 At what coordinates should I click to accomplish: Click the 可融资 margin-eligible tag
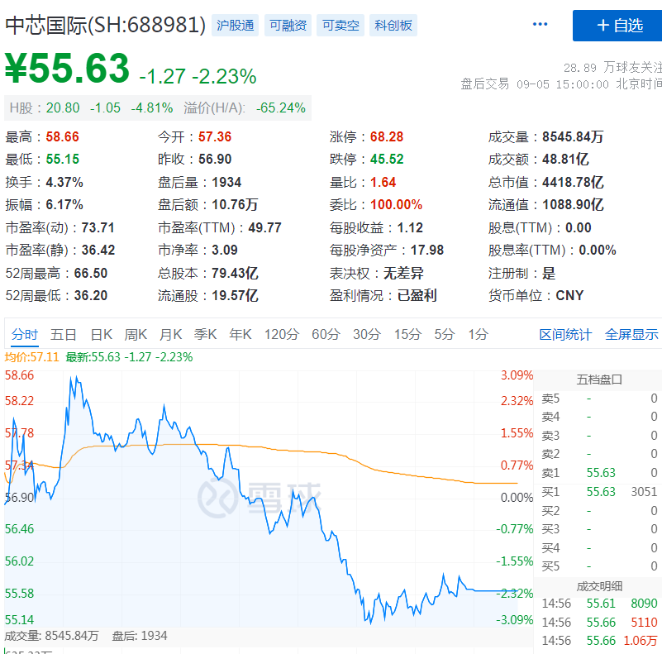(287, 26)
